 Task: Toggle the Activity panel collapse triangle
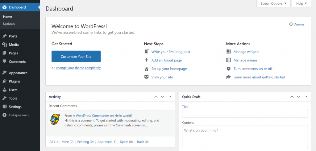170,97
